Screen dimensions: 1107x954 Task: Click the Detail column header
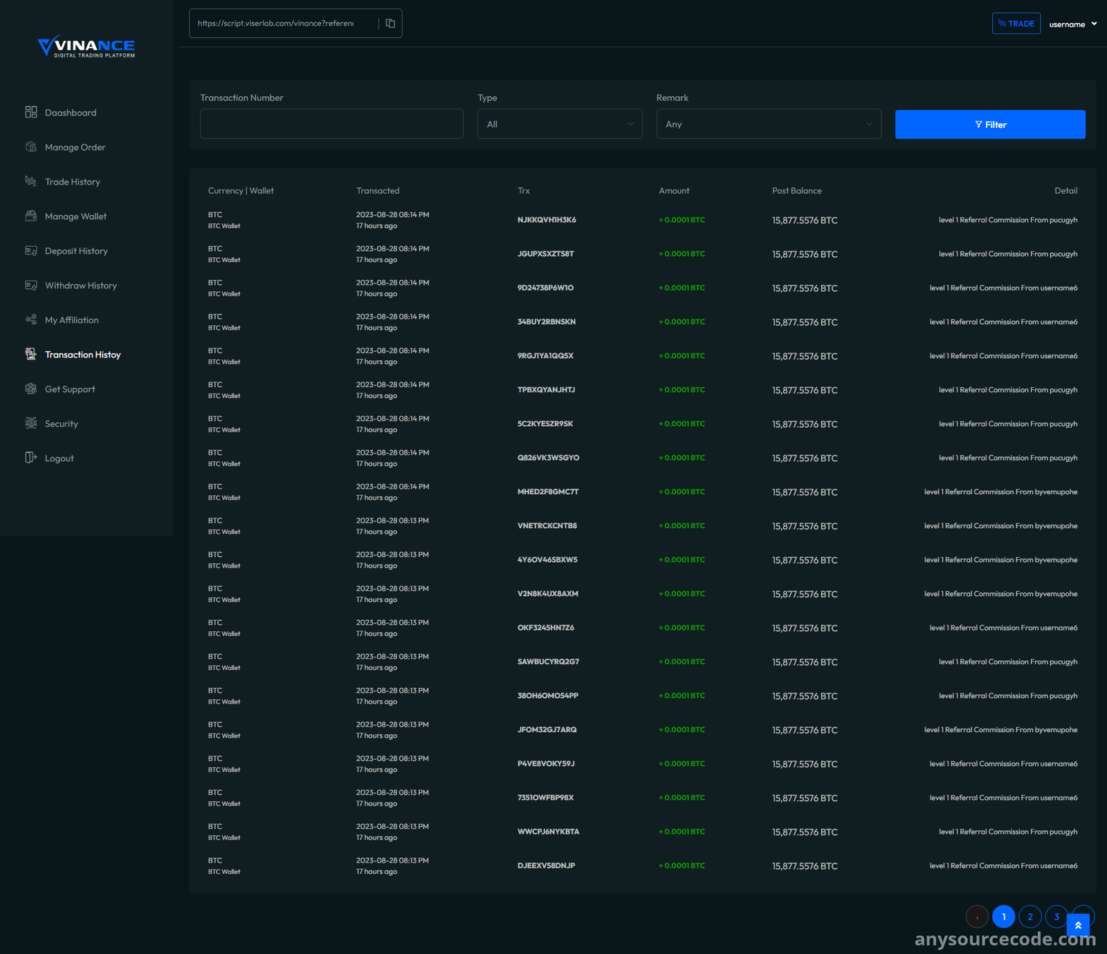1065,191
